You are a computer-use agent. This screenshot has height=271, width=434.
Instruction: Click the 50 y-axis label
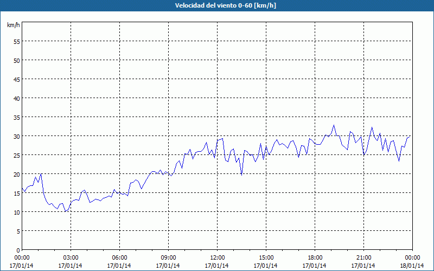17,60
